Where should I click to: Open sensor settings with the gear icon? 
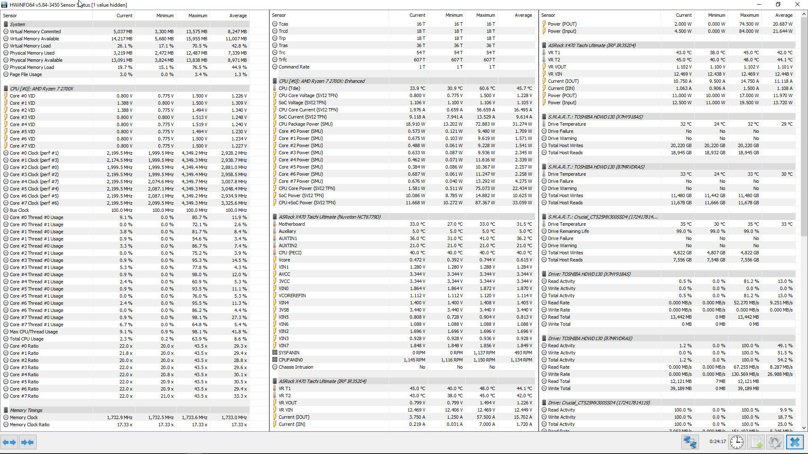coord(775,442)
